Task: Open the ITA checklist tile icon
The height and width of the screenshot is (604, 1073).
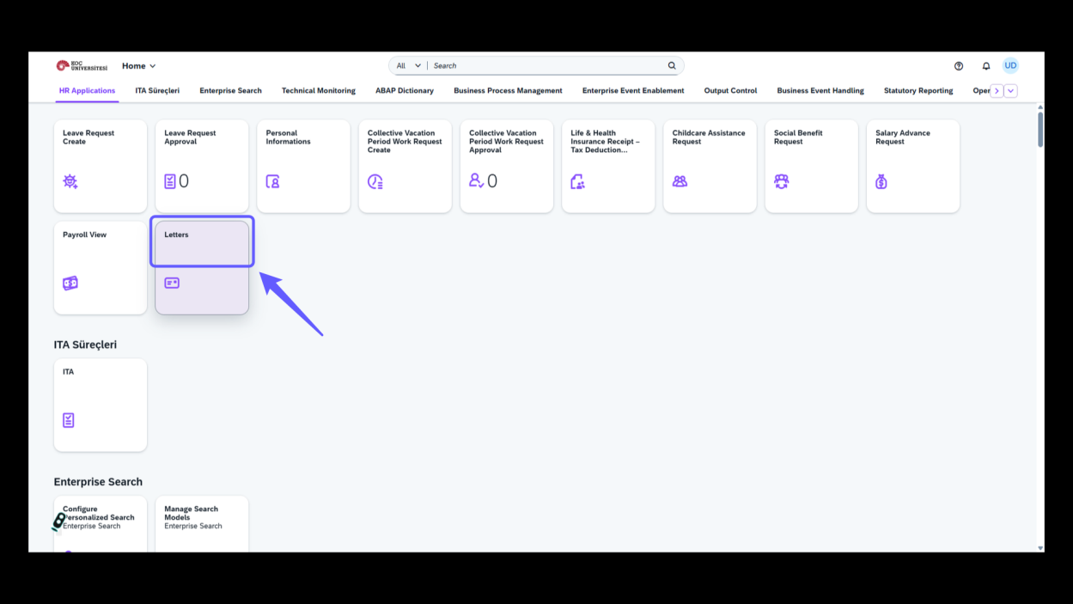Action: coord(69,420)
